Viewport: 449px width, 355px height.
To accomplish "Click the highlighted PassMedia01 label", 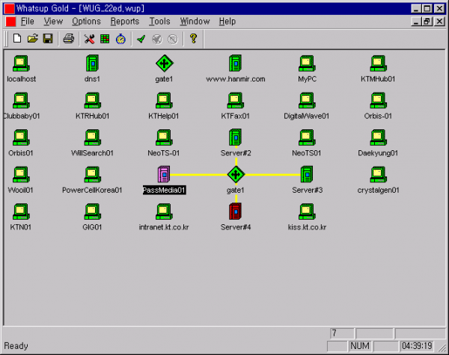I will pos(165,191).
